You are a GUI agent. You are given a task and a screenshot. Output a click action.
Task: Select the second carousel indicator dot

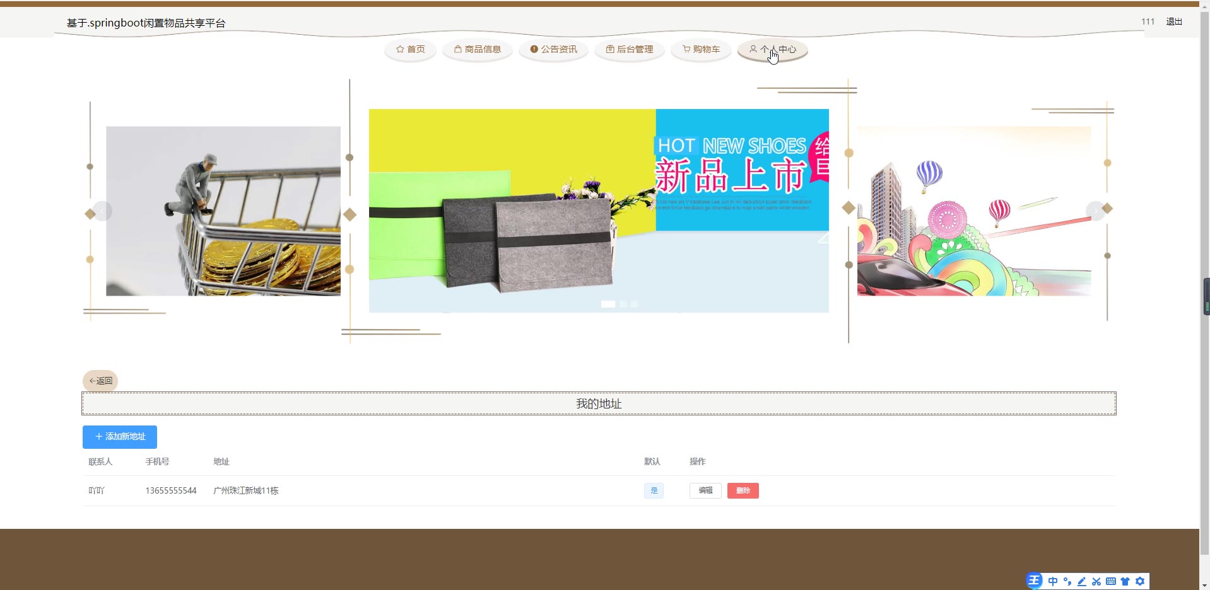(x=623, y=304)
